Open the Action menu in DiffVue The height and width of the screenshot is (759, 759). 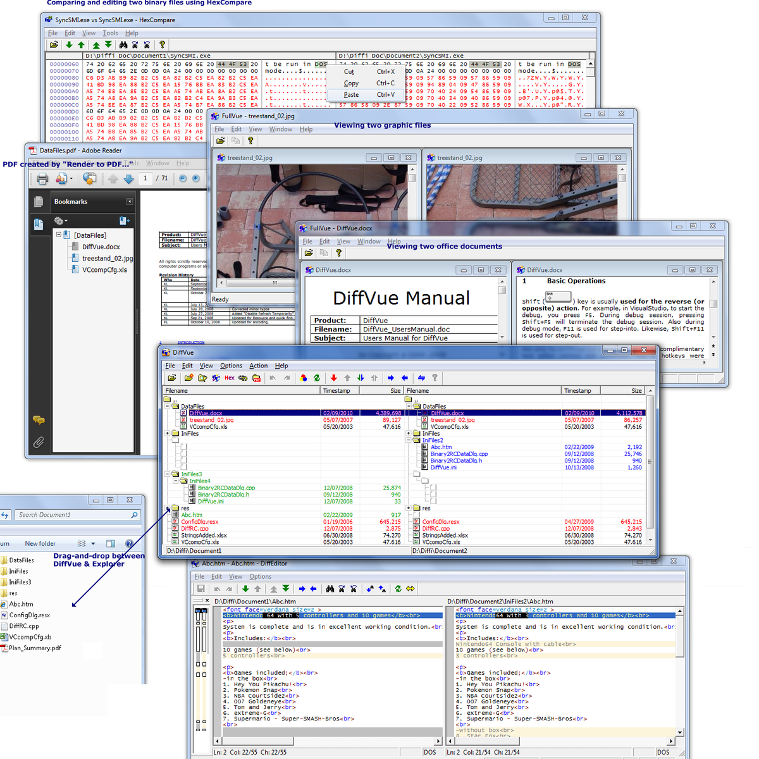(x=258, y=366)
